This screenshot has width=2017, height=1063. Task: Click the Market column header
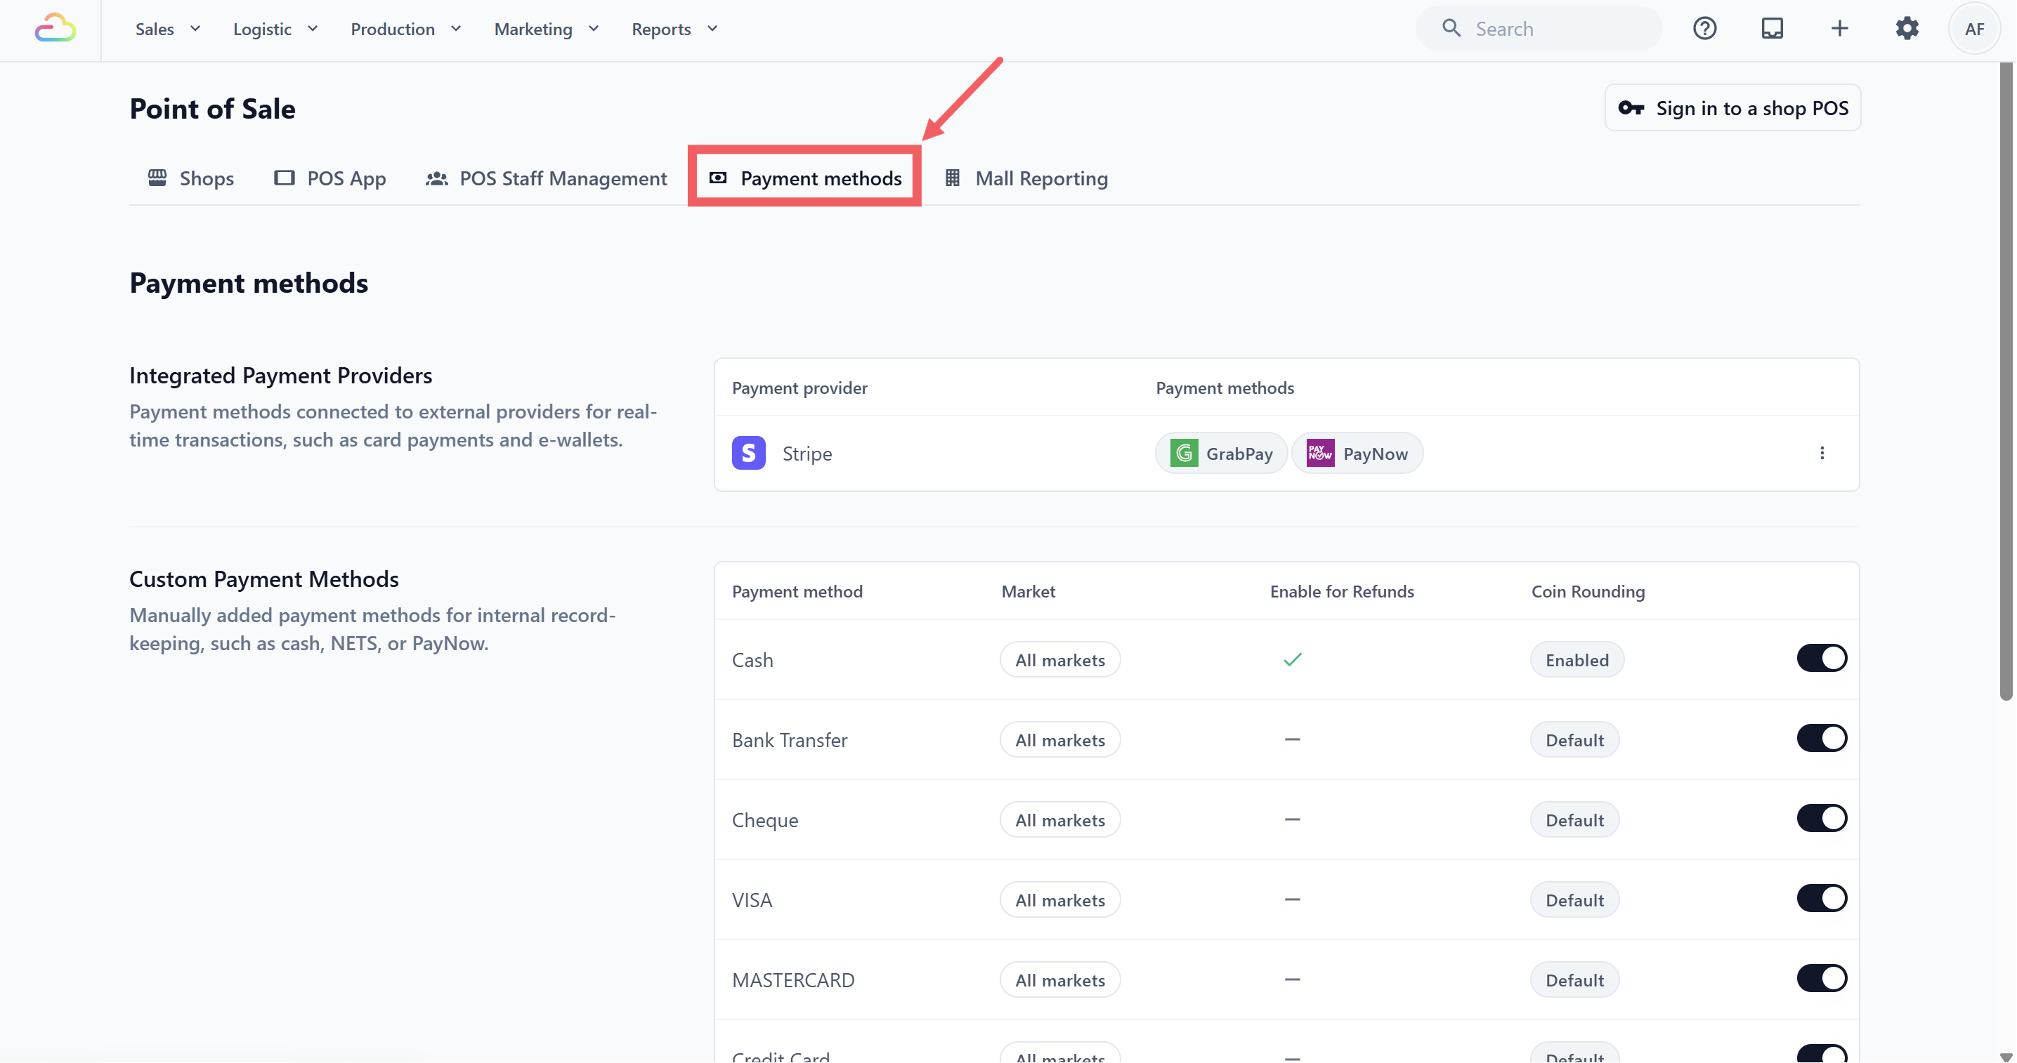1027,591
